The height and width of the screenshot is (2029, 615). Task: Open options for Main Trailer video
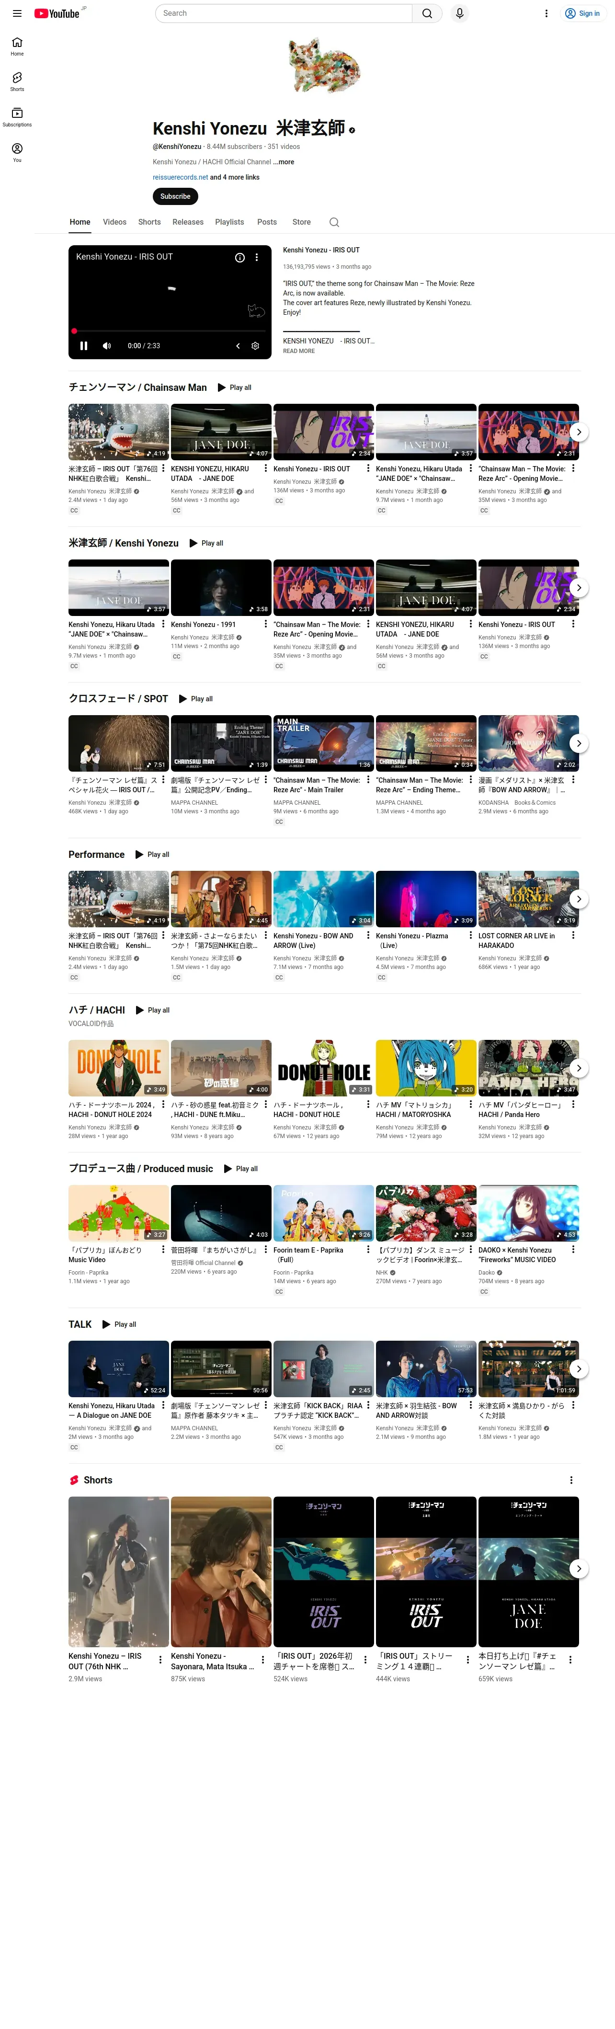click(x=368, y=781)
